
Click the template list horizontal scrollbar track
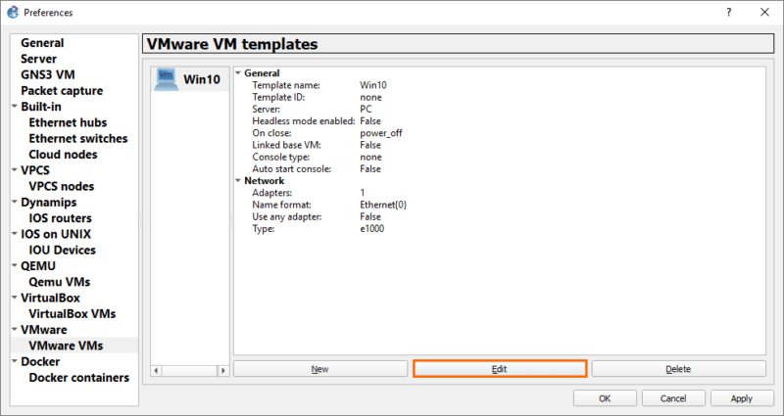tap(189, 371)
